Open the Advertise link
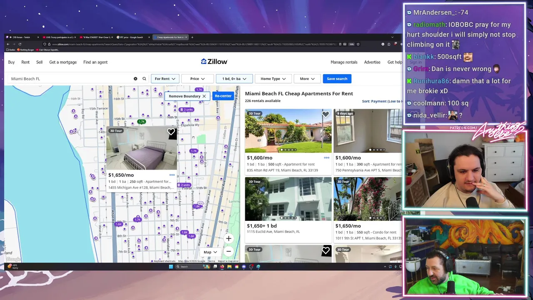 (x=372, y=62)
